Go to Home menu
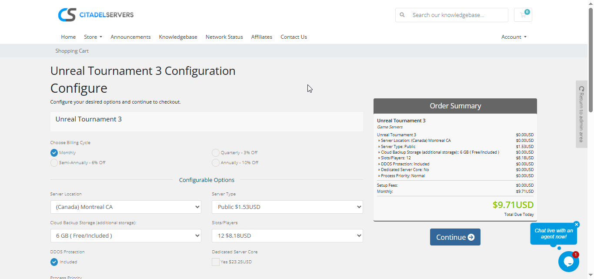This screenshot has height=279, width=594. [68, 37]
